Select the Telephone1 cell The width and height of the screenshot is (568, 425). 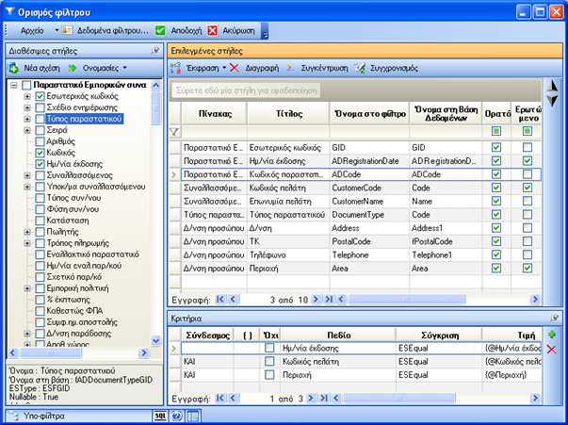click(446, 255)
